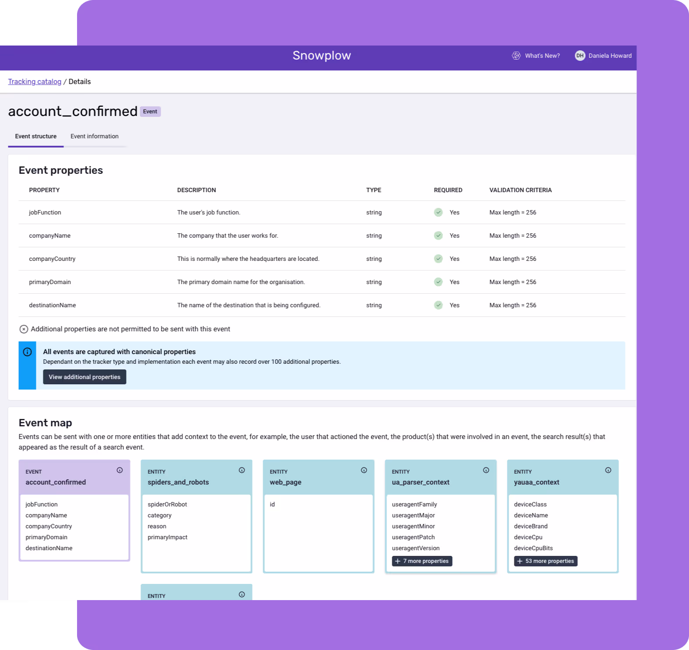This screenshot has width=689, height=650.
Task: Click the Snowplow logo title
Action: [x=322, y=56]
